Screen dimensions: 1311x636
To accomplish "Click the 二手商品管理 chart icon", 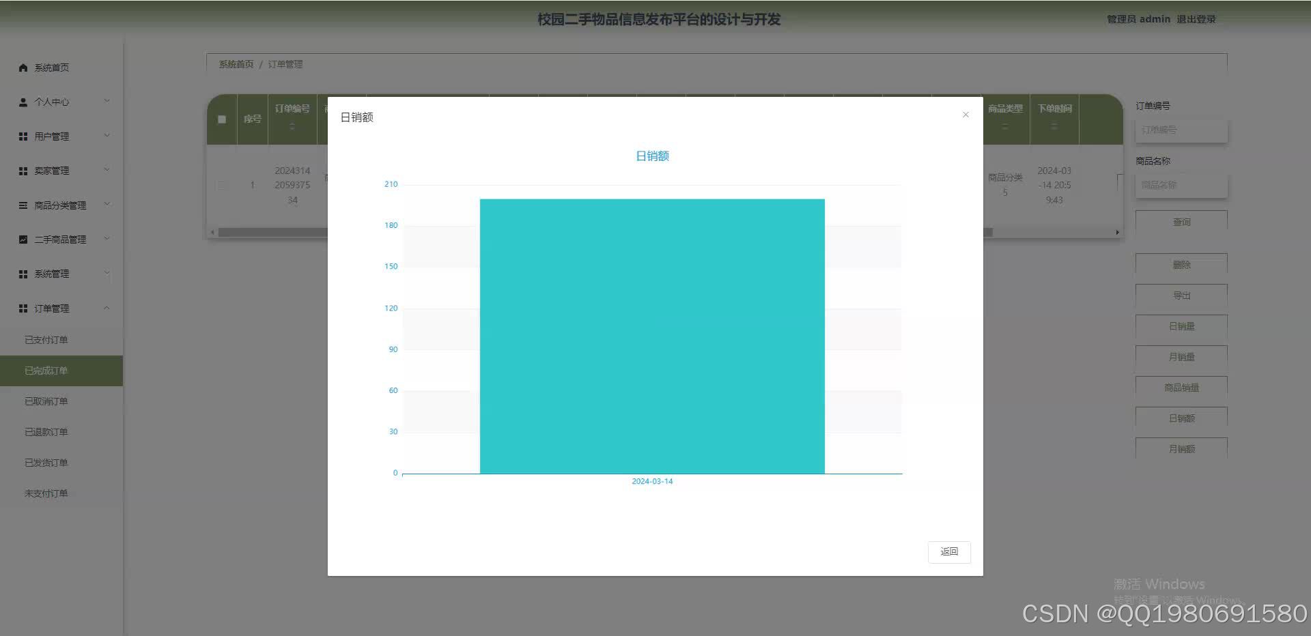I will point(22,239).
